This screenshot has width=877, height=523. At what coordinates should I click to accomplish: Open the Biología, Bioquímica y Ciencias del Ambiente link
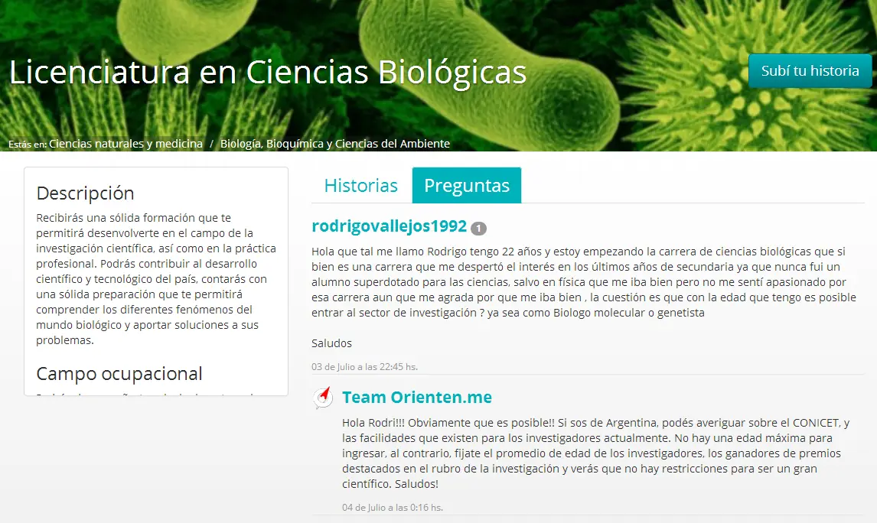(x=335, y=143)
